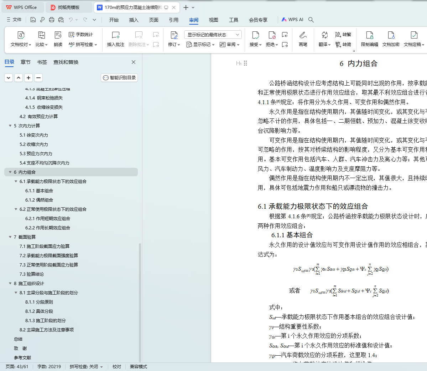Open the 文件 menu
Viewport: 427px width, 371px height.
click(14, 20)
